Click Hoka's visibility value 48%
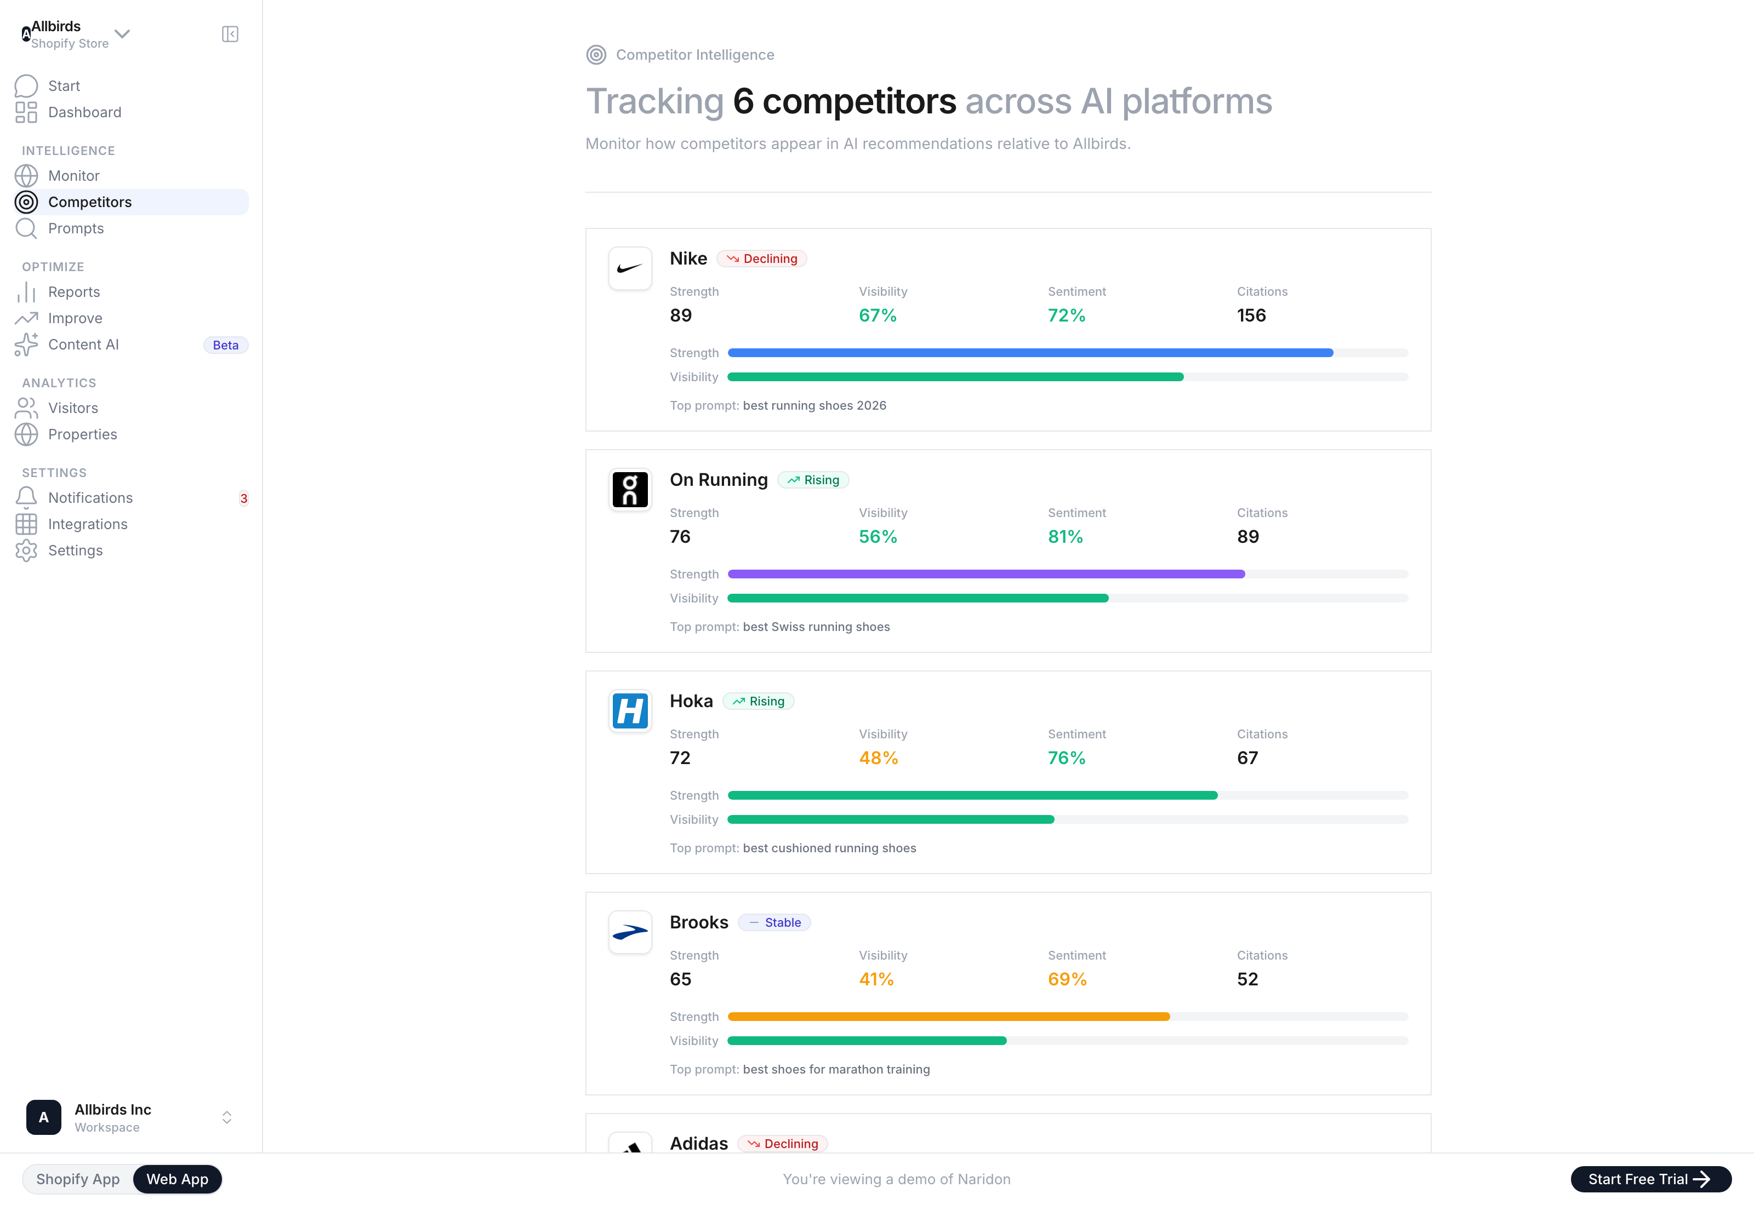The height and width of the screenshot is (1205, 1754). pos(878,758)
